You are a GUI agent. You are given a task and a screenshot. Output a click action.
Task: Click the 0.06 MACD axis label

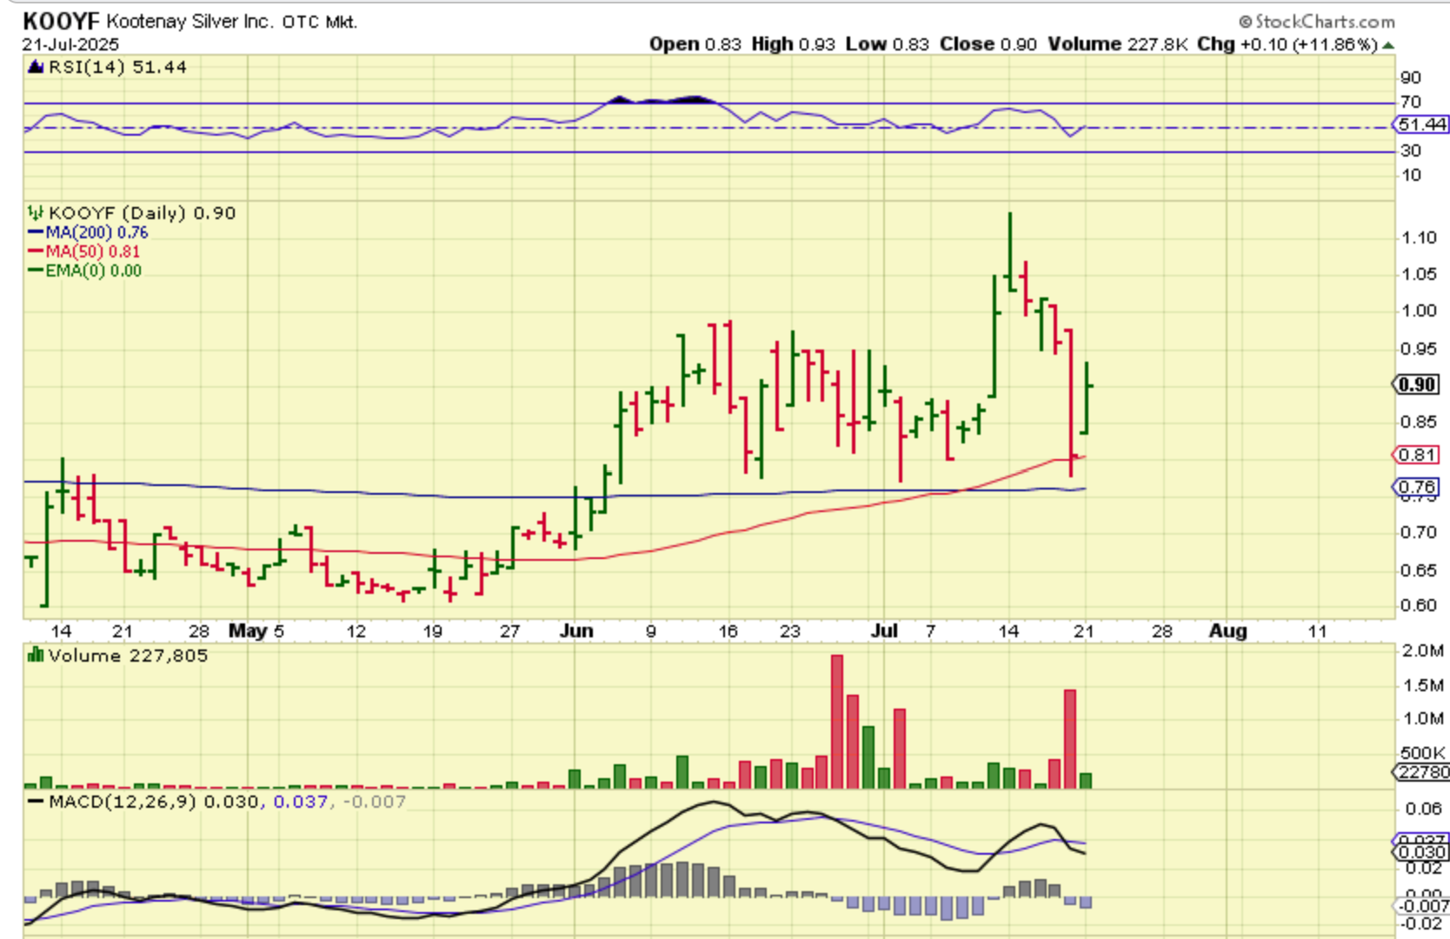click(1424, 809)
